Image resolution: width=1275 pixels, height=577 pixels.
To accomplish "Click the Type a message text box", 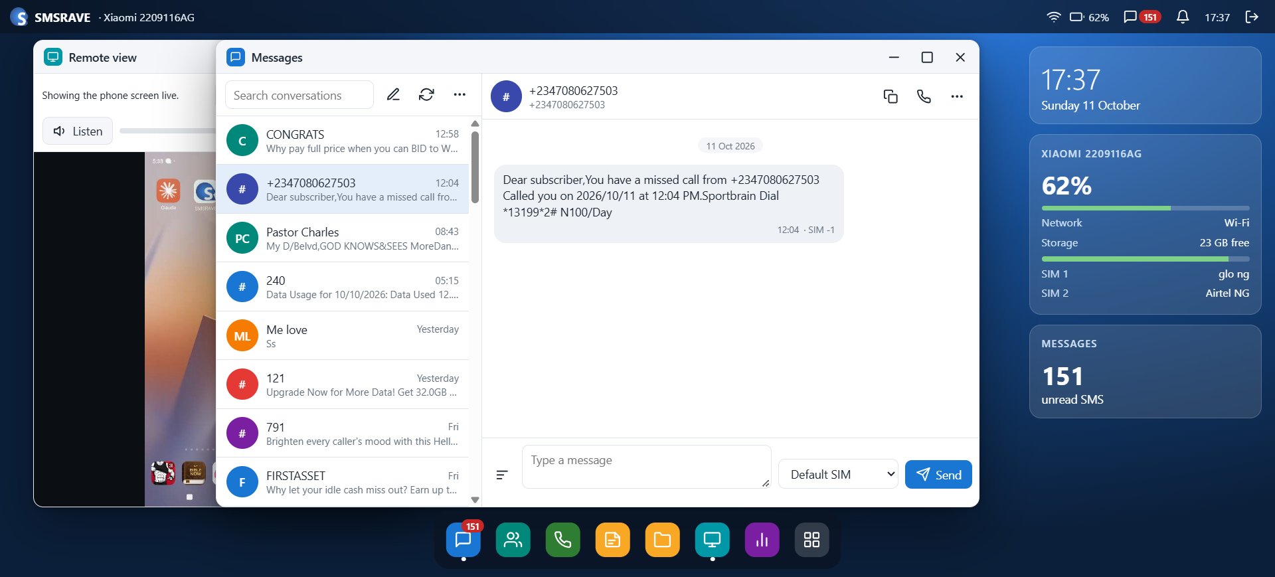I will pyautogui.click(x=647, y=467).
